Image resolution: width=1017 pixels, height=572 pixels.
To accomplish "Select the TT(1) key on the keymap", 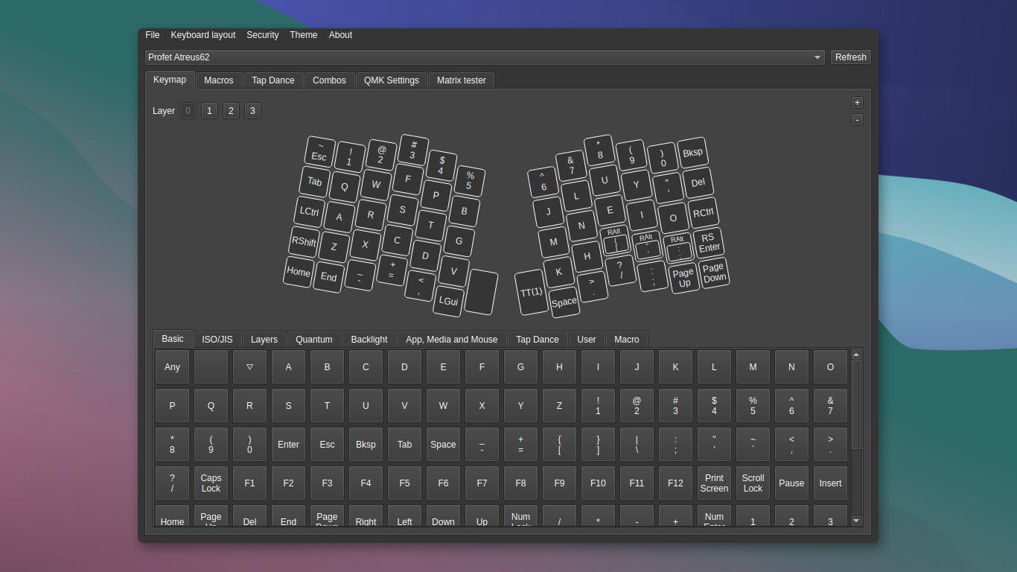I will [531, 292].
